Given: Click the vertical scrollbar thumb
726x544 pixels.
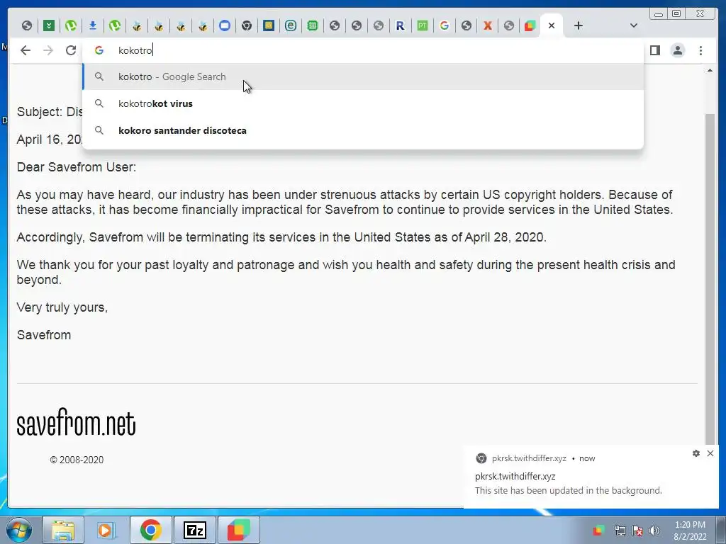Looking at the screenshot, I should 710,278.
